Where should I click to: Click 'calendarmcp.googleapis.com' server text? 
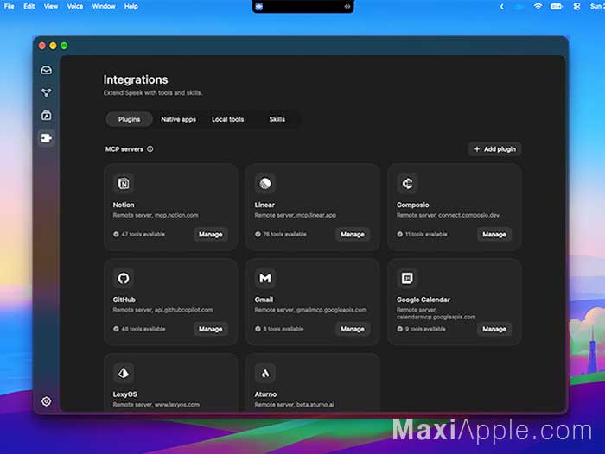click(436, 317)
